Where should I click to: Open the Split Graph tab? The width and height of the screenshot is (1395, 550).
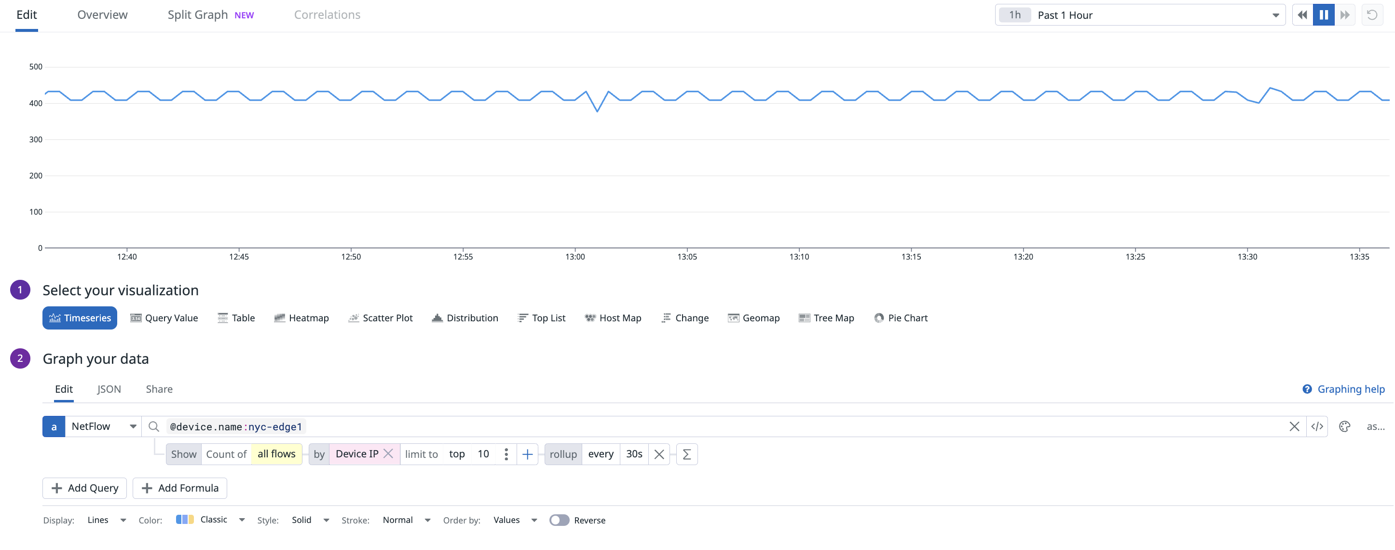tap(198, 14)
